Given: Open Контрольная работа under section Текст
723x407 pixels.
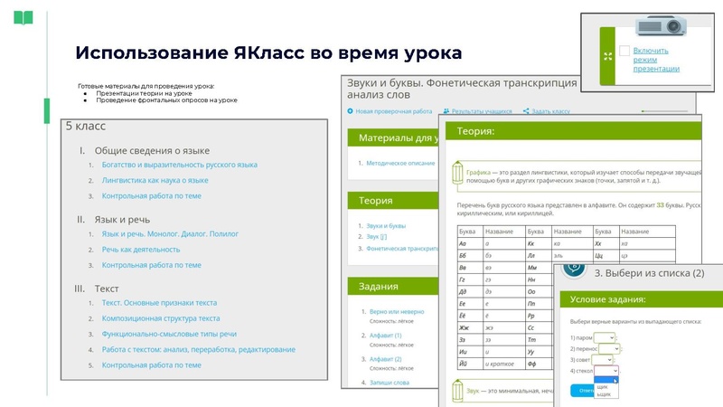Looking at the screenshot, I should [x=151, y=365].
